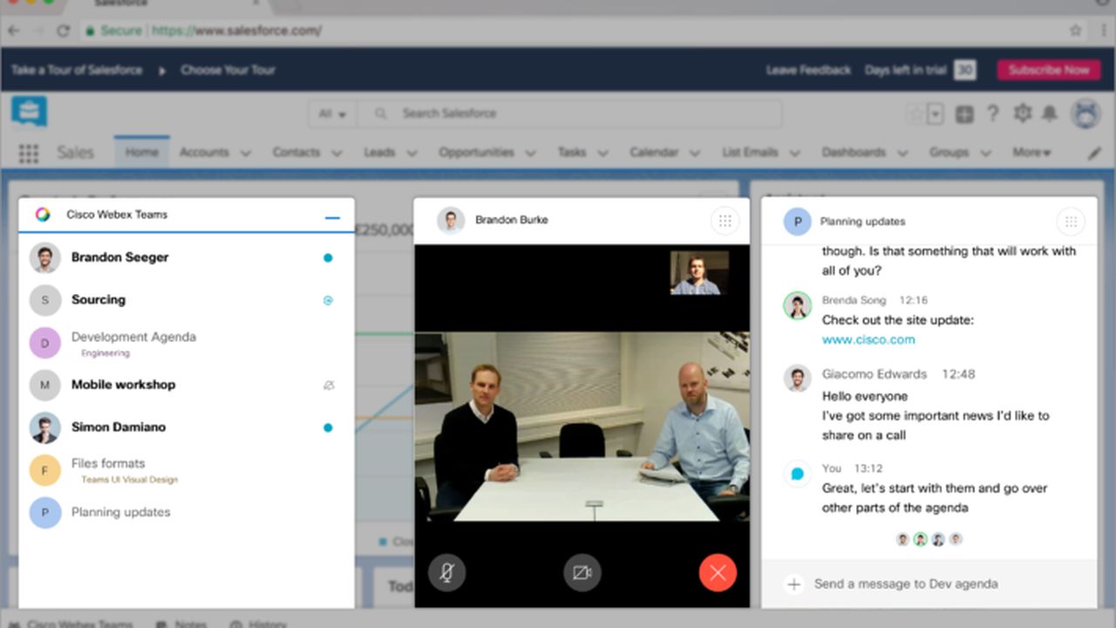Open the Salesforce setup gear icon
Screen dimensions: 1116x628
[1022, 113]
